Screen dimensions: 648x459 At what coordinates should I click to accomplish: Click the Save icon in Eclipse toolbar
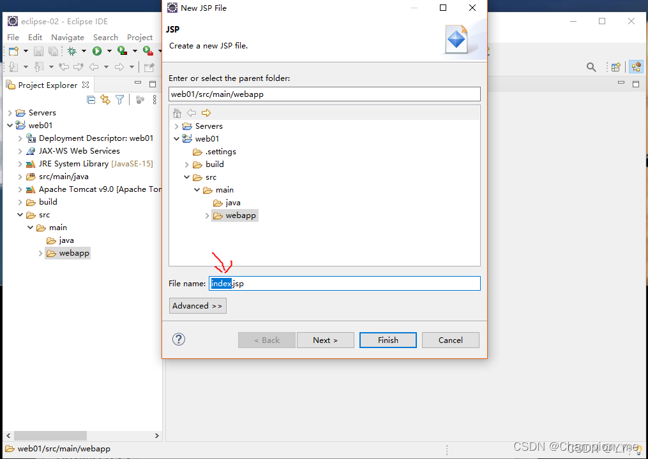(38, 51)
